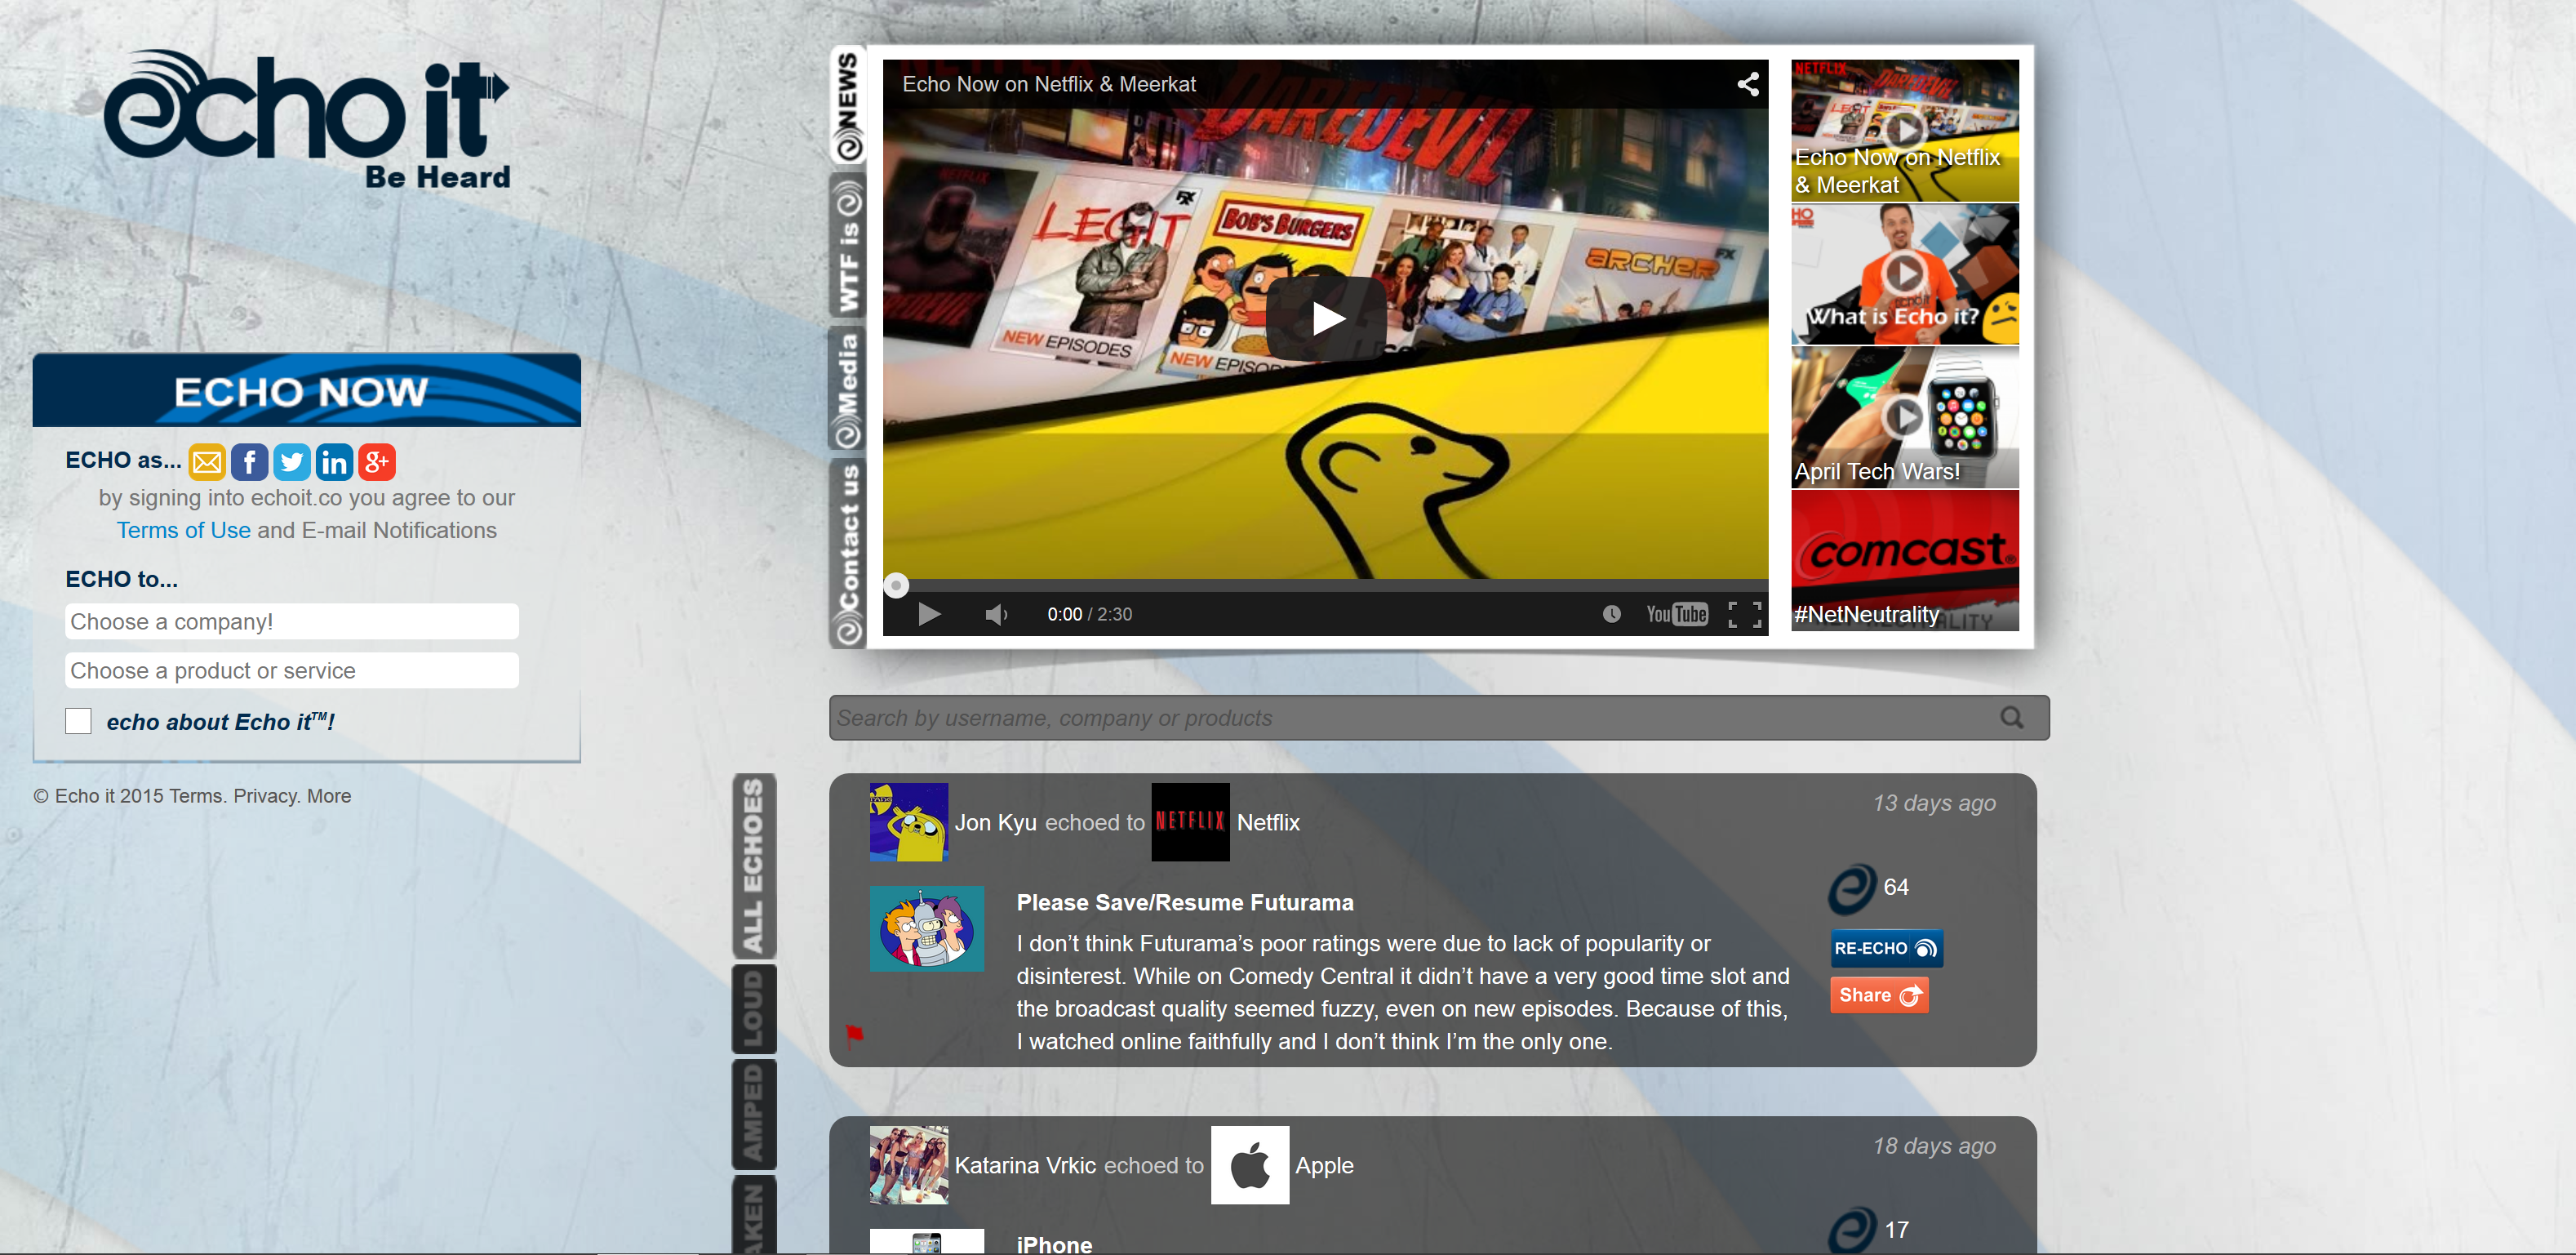2576x1255 pixels.
Task: Flag the Futurama echo with the red flag
Action: click(x=854, y=1035)
